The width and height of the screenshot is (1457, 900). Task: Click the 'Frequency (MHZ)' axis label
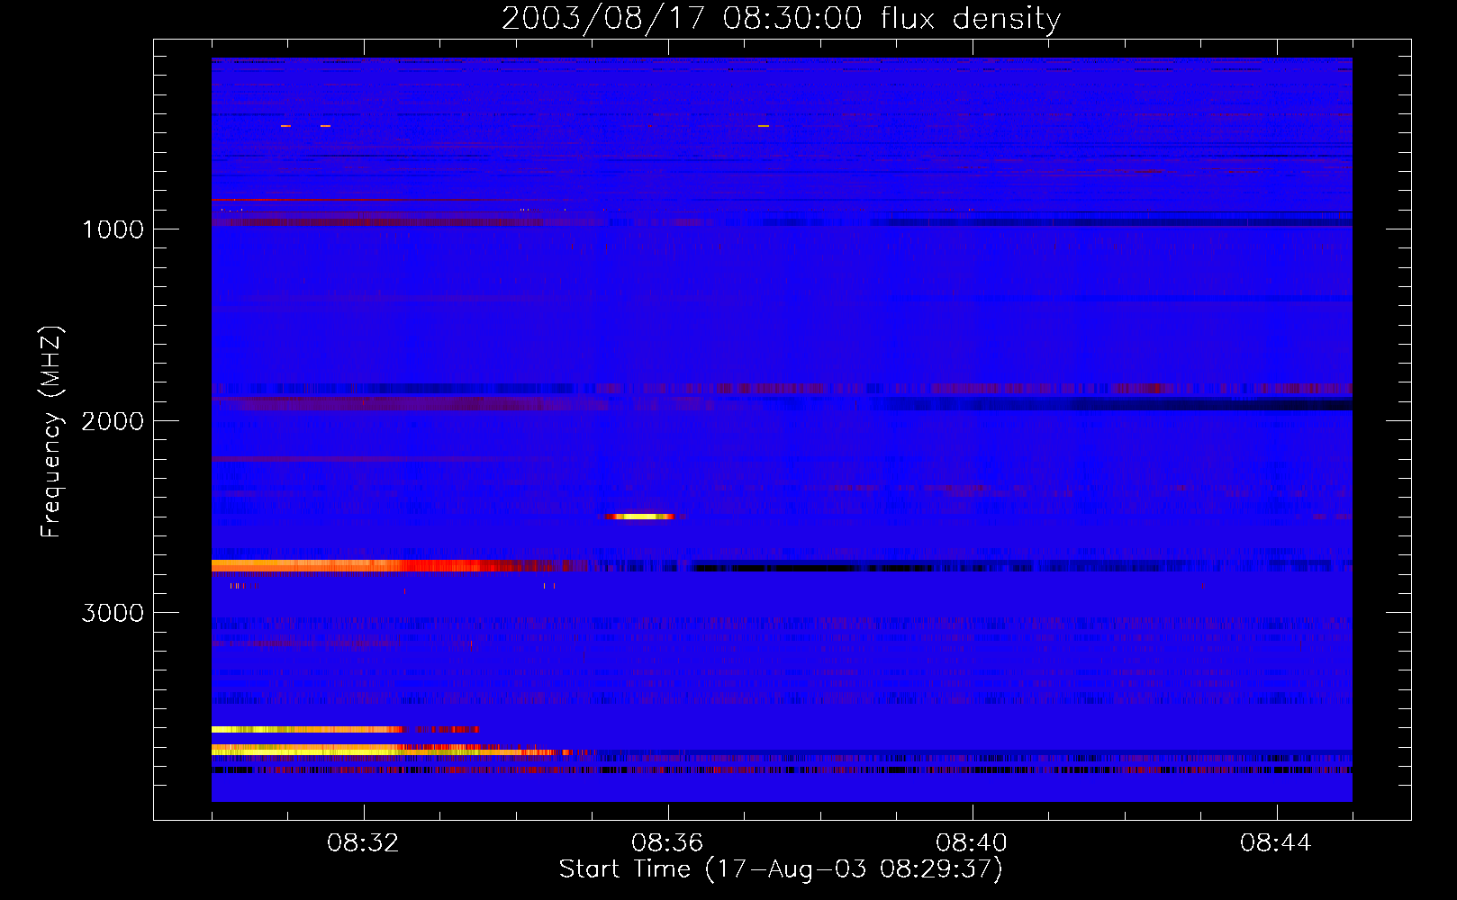click(x=51, y=432)
